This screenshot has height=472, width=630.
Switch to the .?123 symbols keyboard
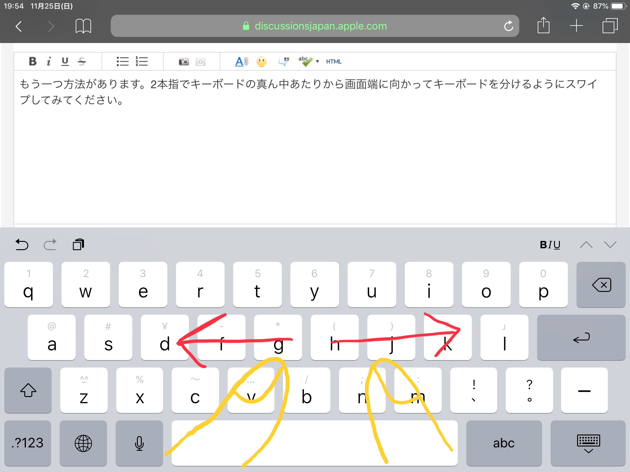[x=28, y=443]
